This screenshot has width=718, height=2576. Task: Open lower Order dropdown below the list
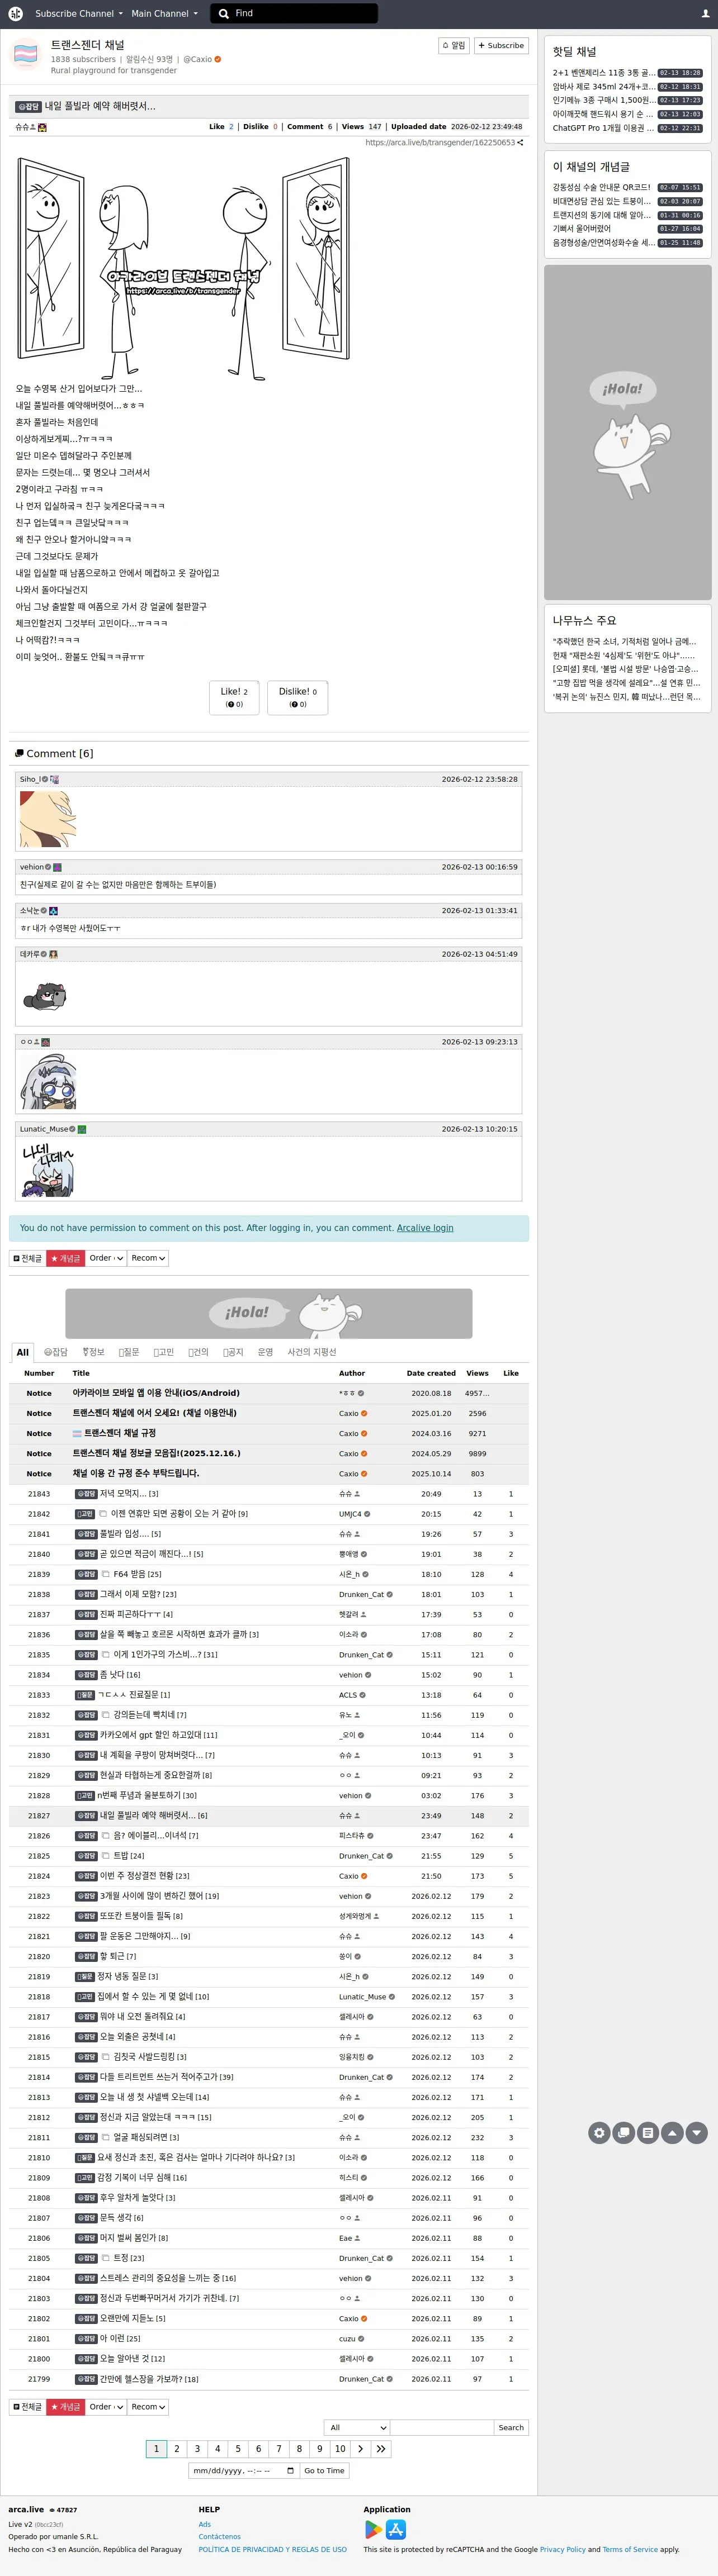click(x=106, y=2407)
